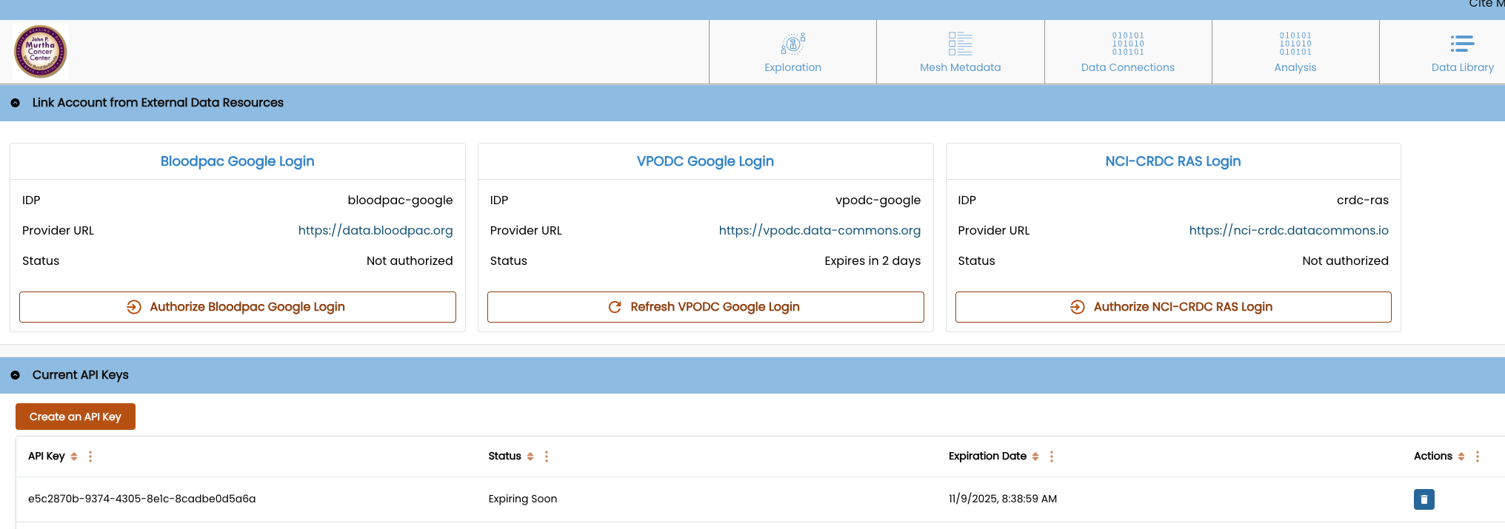
Task: Click Authorize NCI-CRDC RAS Login button
Action: (x=1173, y=307)
